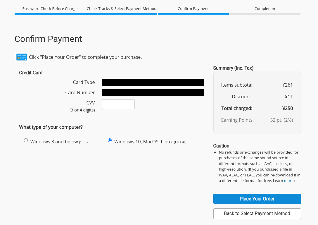Screen dimensions: 318x225
Task: Focus the CVV input field
Action: click(118, 104)
